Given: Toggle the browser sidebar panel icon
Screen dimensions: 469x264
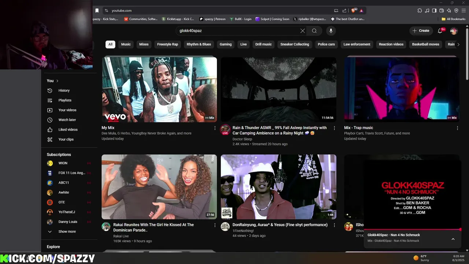Looking at the screenshot, I should tap(434, 11).
